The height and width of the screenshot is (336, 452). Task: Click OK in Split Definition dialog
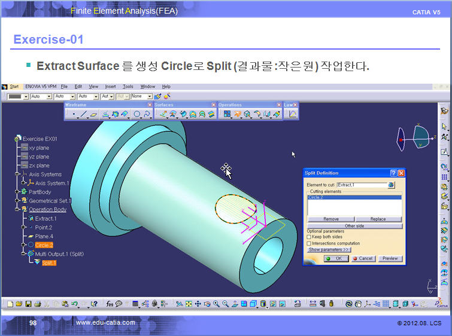pos(336,258)
